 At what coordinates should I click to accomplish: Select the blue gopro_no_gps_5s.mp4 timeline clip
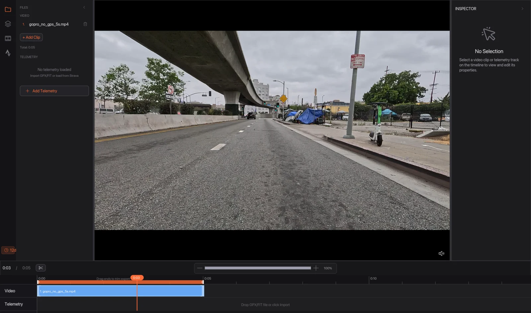pyautogui.click(x=120, y=291)
